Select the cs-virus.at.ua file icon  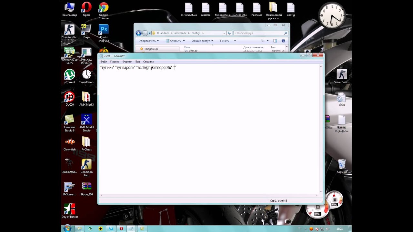[189, 9]
